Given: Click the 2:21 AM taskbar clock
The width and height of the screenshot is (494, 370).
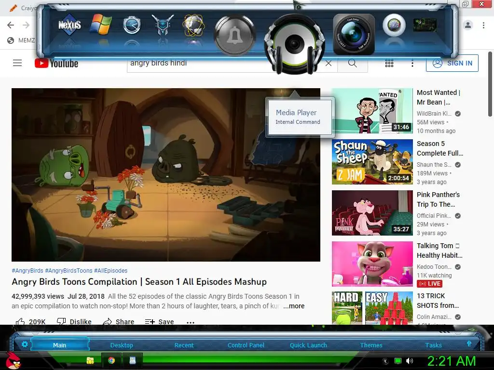Looking at the screenshot, I should pyautogui.click(x=451, y=361).
